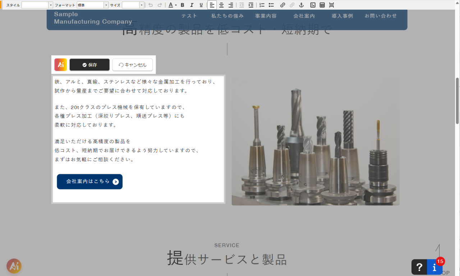Click the heading 提供サービスと製品
Image resolution: width=460 pixels, height=276 pixels.
(227, 259)
